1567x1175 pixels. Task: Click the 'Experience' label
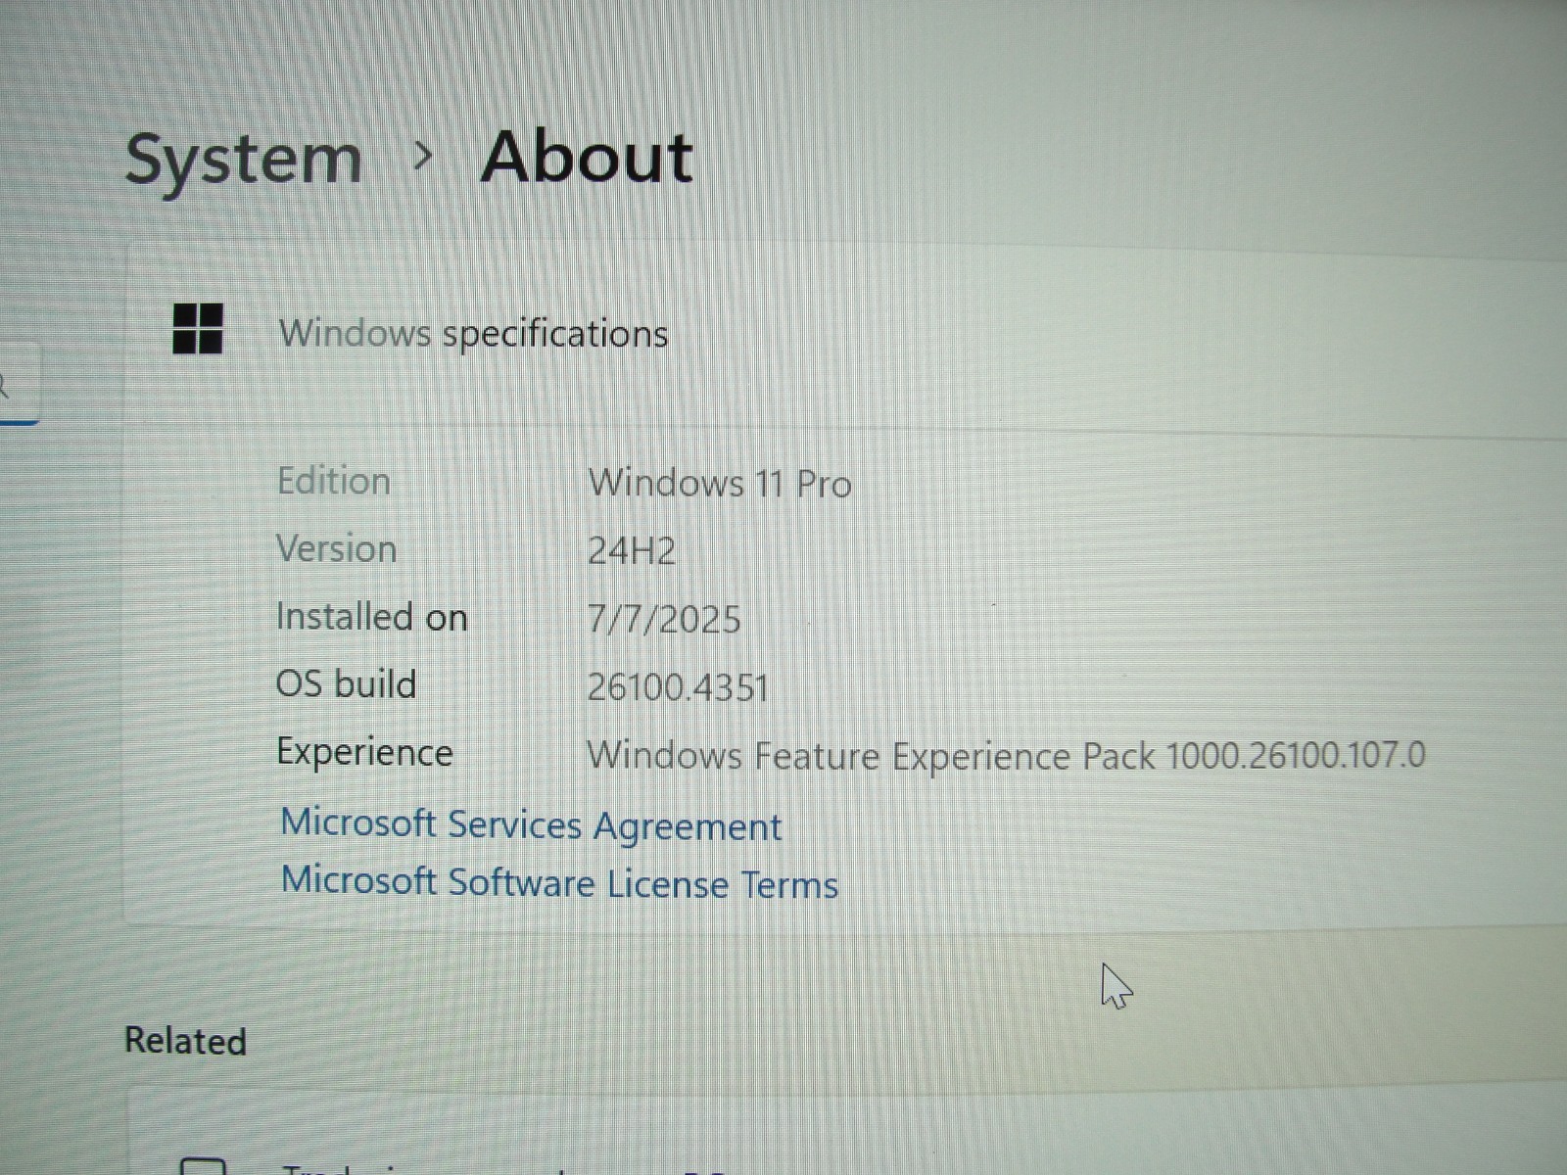[x=364, y=752]
